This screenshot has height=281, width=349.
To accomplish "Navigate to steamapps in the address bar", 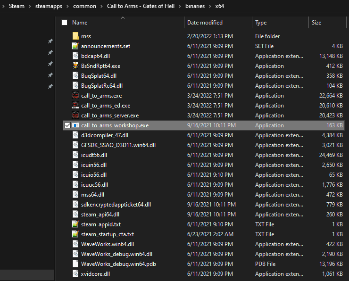I will point(49,6).
